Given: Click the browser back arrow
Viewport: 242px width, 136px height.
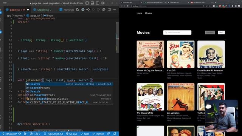Looking at the screenshot, I should [x=121, y=6].
